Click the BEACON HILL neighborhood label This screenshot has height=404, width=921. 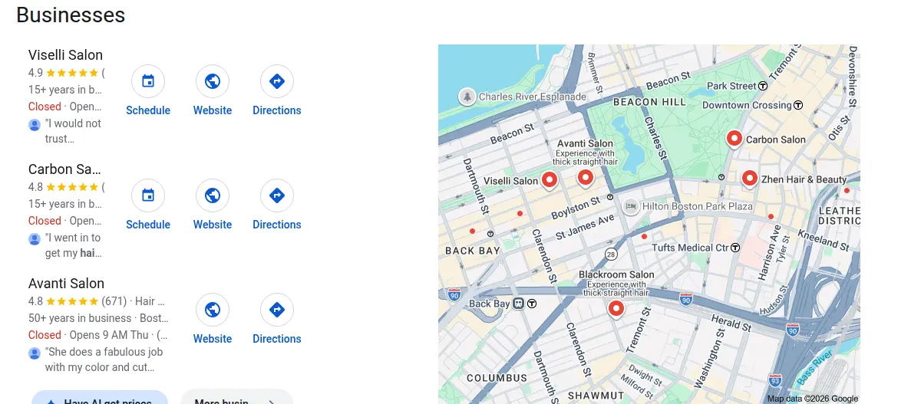[x=649, y=102]
